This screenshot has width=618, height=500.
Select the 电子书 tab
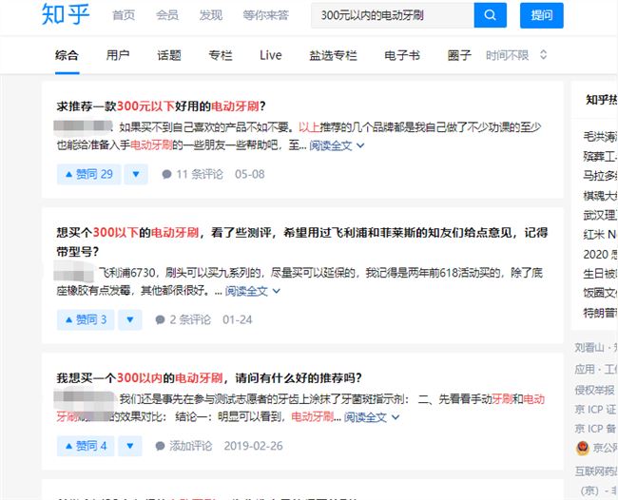click(x=402, y=55)
